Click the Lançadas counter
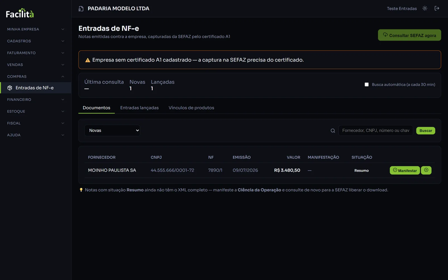This screenshot has height=280, width=448. (x=163, y=85)
